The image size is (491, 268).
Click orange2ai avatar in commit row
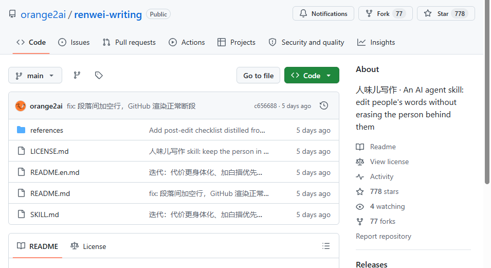[x=21, y=106]
